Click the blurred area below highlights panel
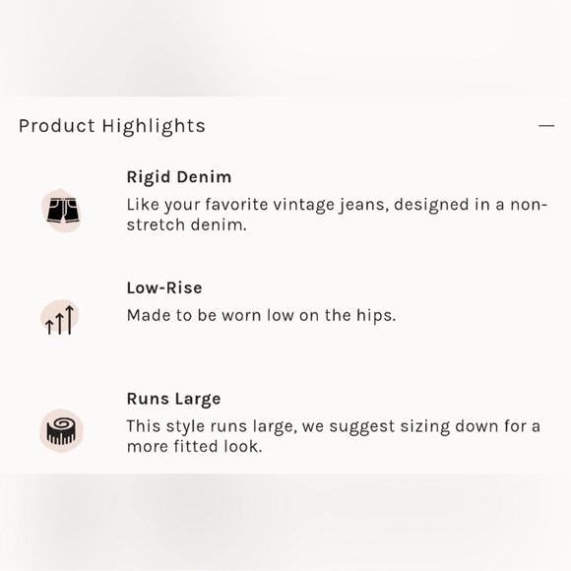 (x=285, y=522)
